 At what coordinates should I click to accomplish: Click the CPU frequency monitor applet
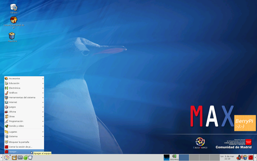174,158
